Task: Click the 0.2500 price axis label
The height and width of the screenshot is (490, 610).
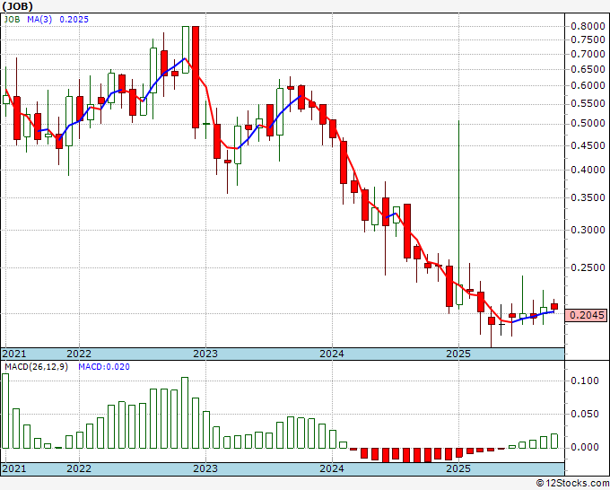Action: click(588, 267)
